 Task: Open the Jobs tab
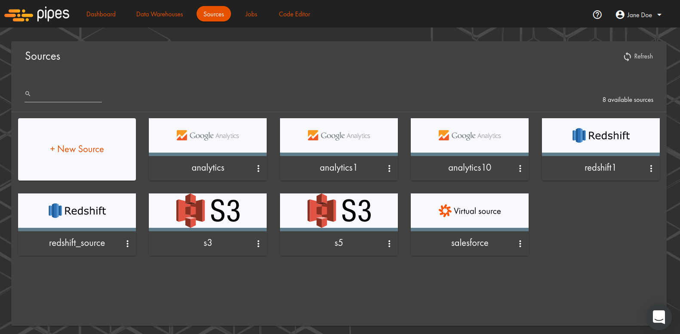pos(251,14)
